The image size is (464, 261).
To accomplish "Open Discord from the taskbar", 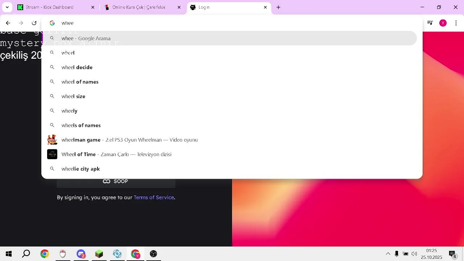I will pos(81,254).
